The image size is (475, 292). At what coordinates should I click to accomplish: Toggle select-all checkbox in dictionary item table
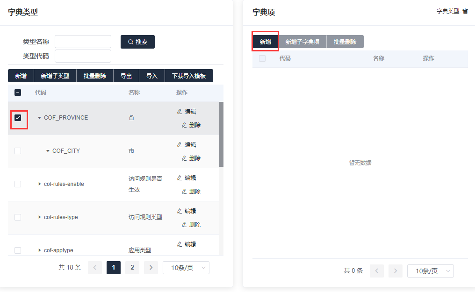262,58
